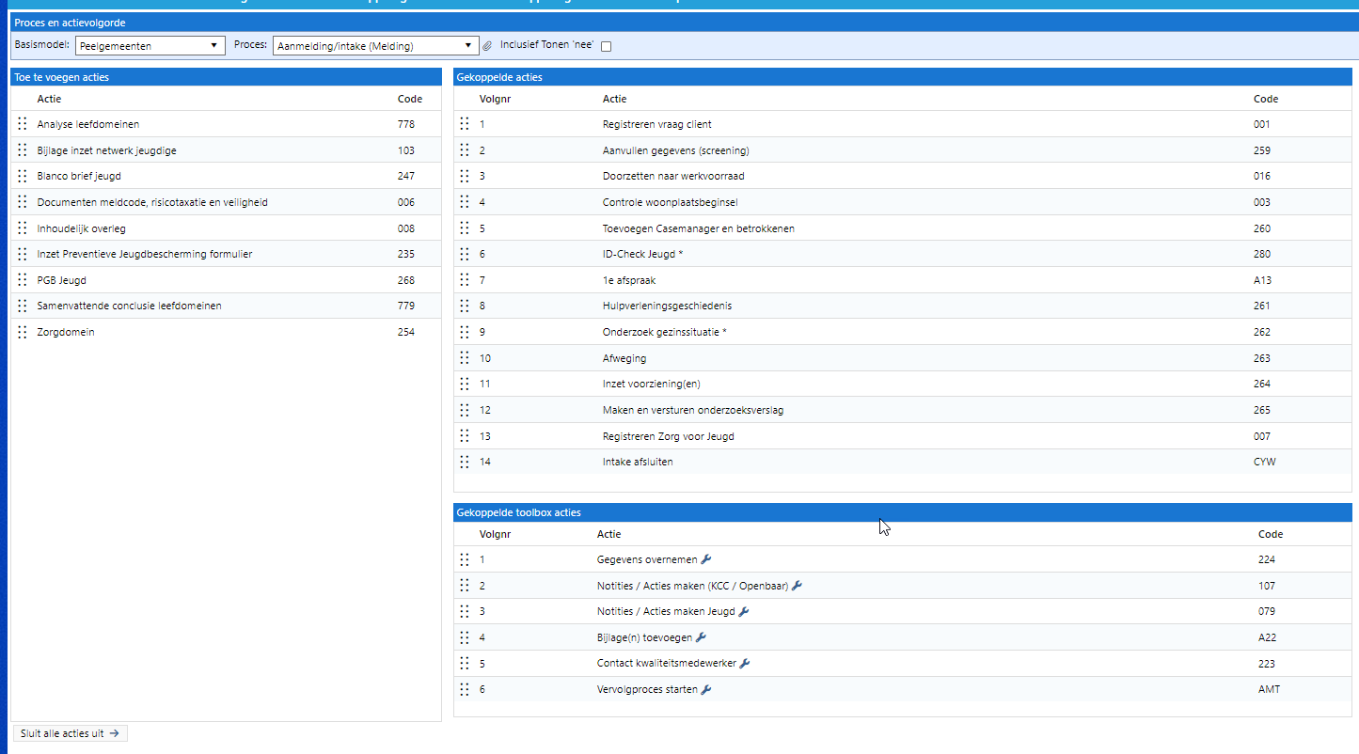This screenshot has width=1359, height=754.
Task: Click the drag handle beside PGB Jeugd
Action: tap(23, 280)
